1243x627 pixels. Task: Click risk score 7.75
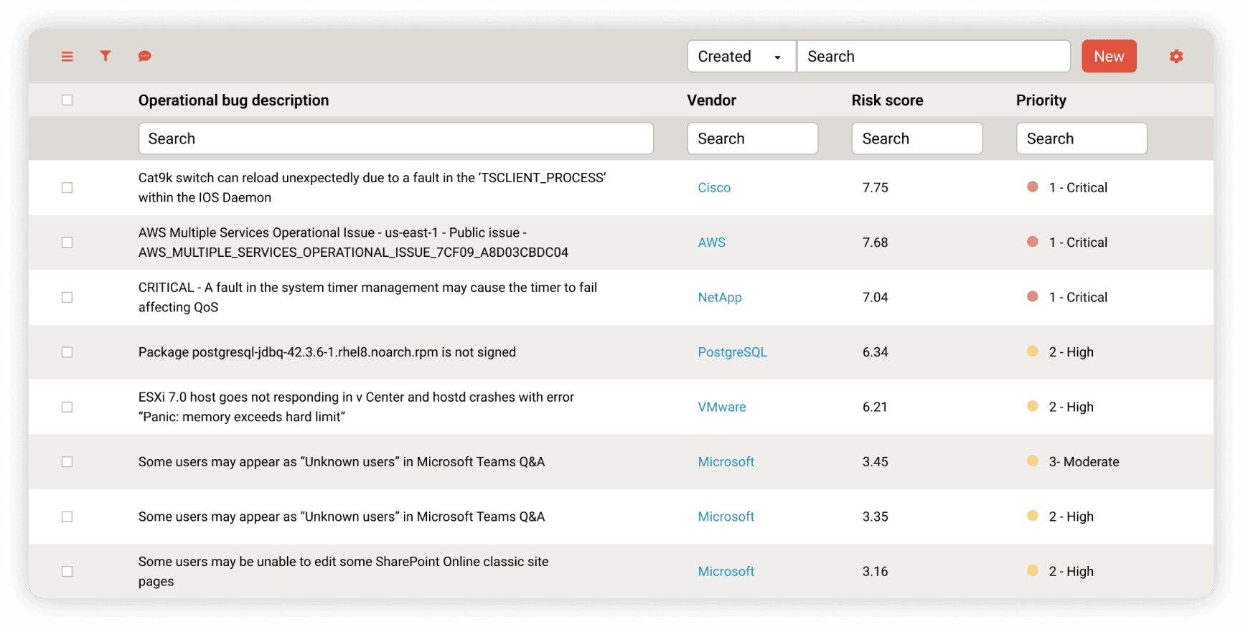coord(875,187)
